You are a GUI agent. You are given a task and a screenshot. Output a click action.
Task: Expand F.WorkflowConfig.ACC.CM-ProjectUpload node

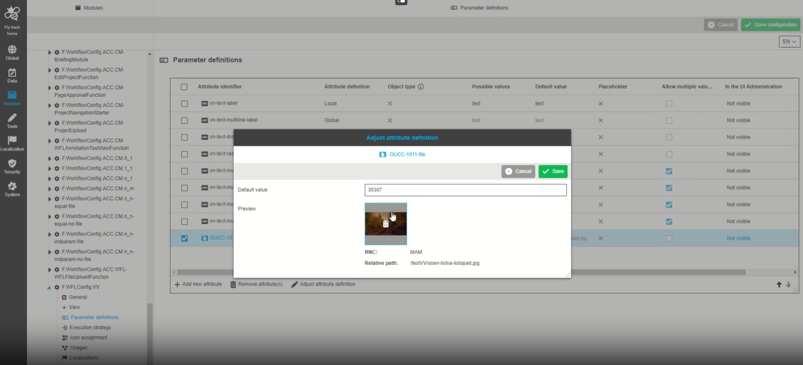point(50,123)
